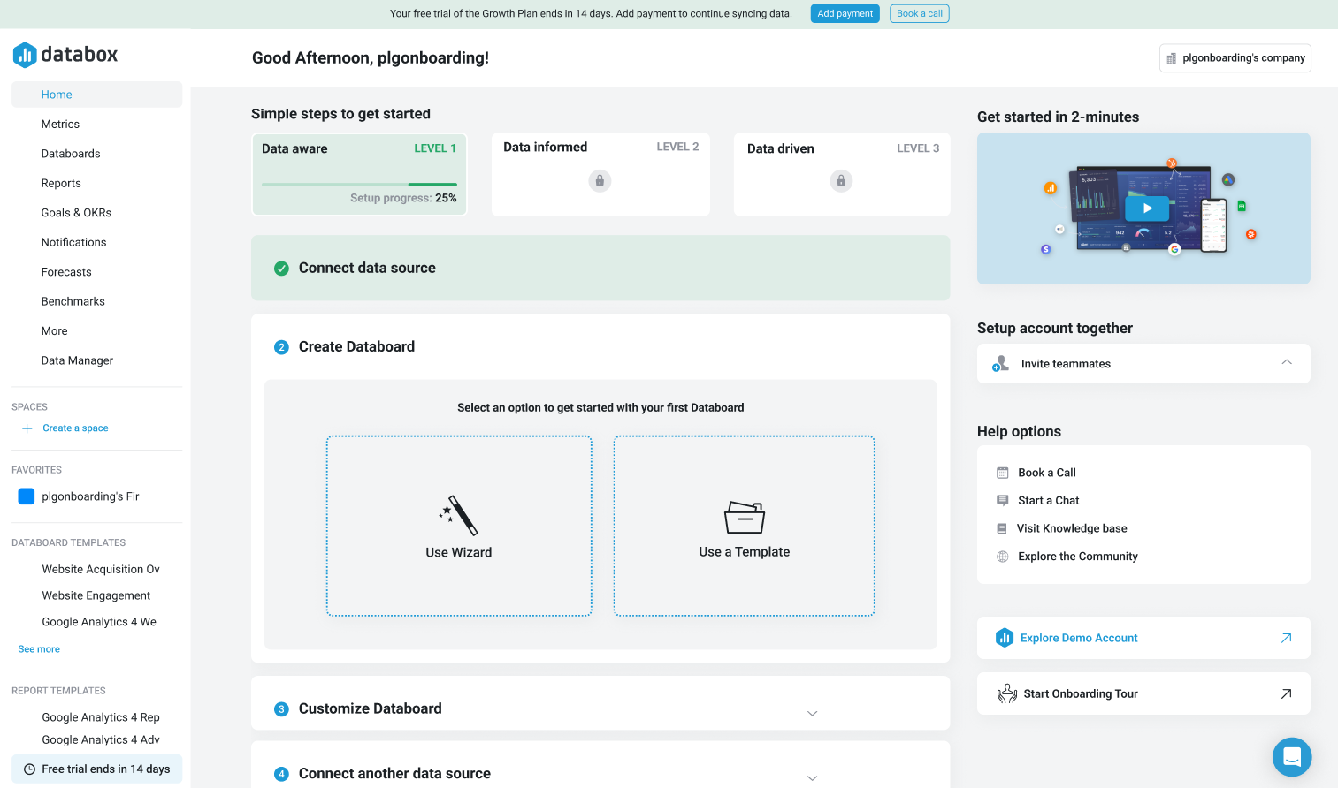Click Explore the Community
Screen dimensions: 1338x788
click(x=1078, y=557)
